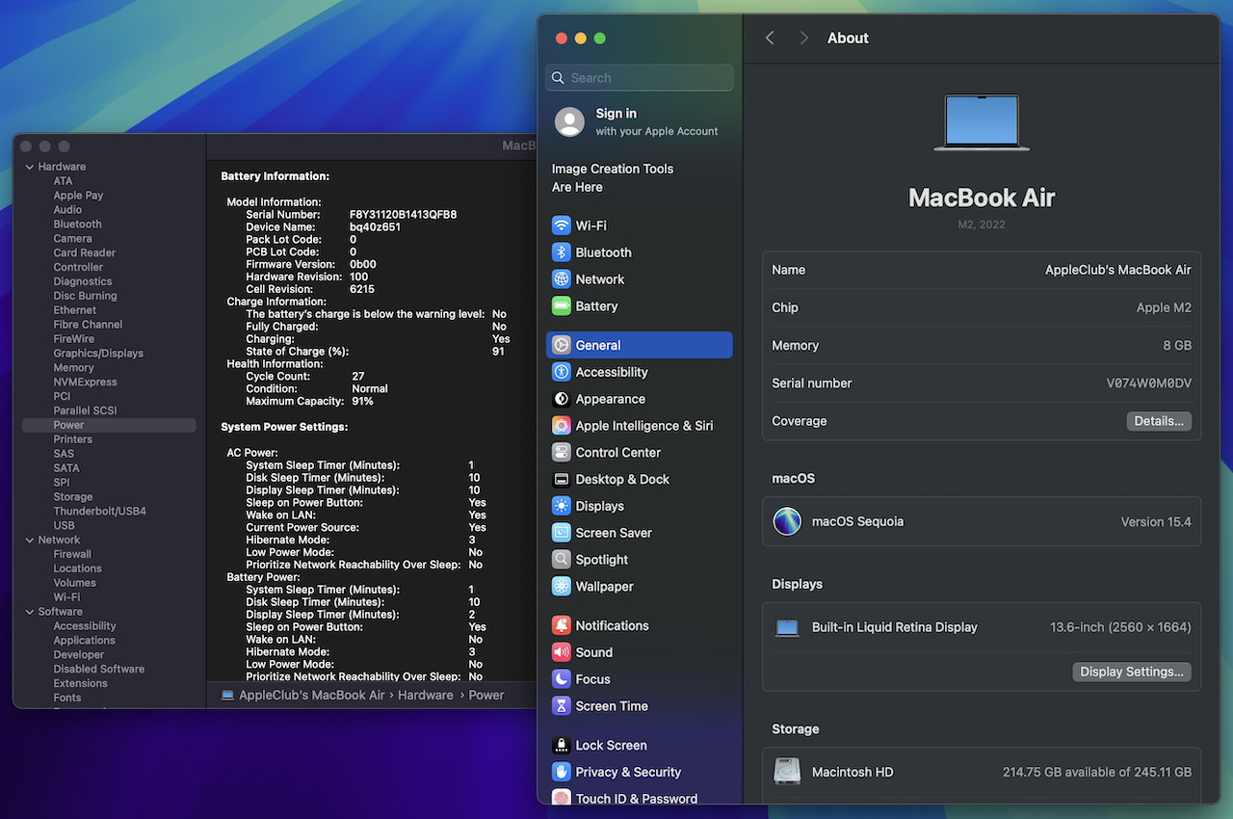The width and height of the screenshot is (1233, 819).
Task: Select Applications under Software in System Information
Action: click(84, 641)
